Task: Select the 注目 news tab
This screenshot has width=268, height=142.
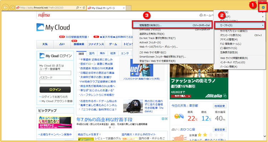Action: [81, 54]
